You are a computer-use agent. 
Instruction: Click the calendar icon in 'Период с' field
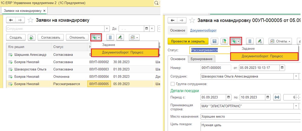(229, 97)
